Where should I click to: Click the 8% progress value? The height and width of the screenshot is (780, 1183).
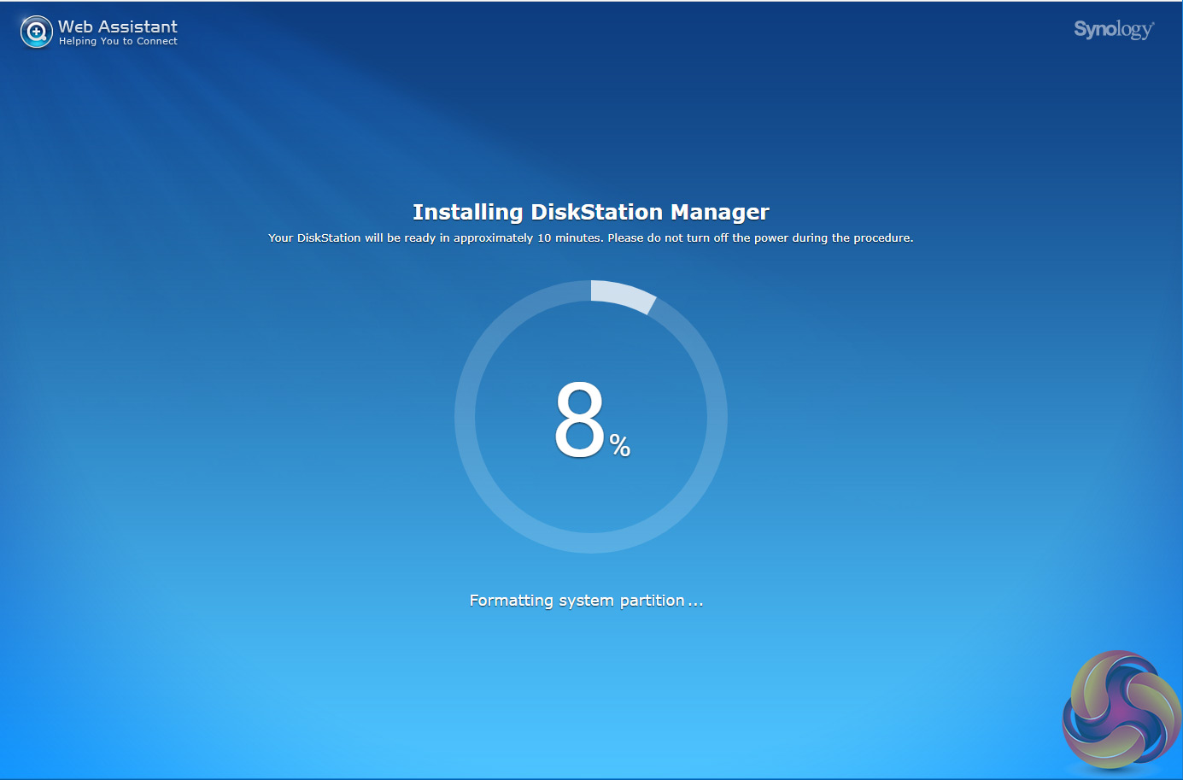(592, 420)
